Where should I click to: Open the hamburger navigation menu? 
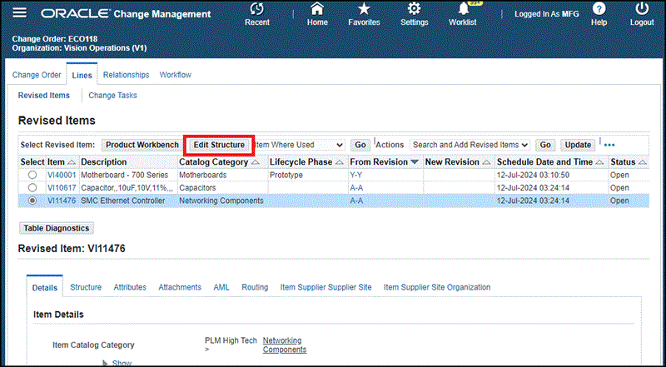tap(19, 13)
